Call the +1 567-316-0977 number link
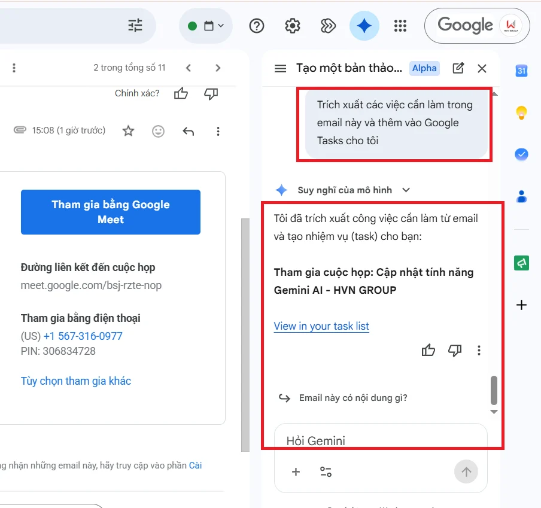The width and height of the screenshot is (541, 508). pyautogui.click(x=83, y=336)
